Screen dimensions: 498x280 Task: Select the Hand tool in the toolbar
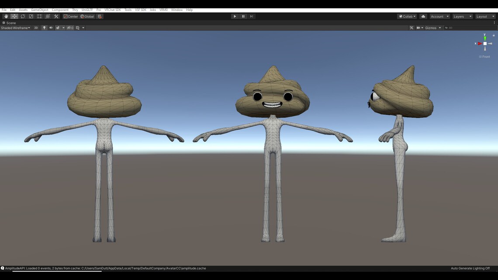pyautogui.click(x=6, y=16)
